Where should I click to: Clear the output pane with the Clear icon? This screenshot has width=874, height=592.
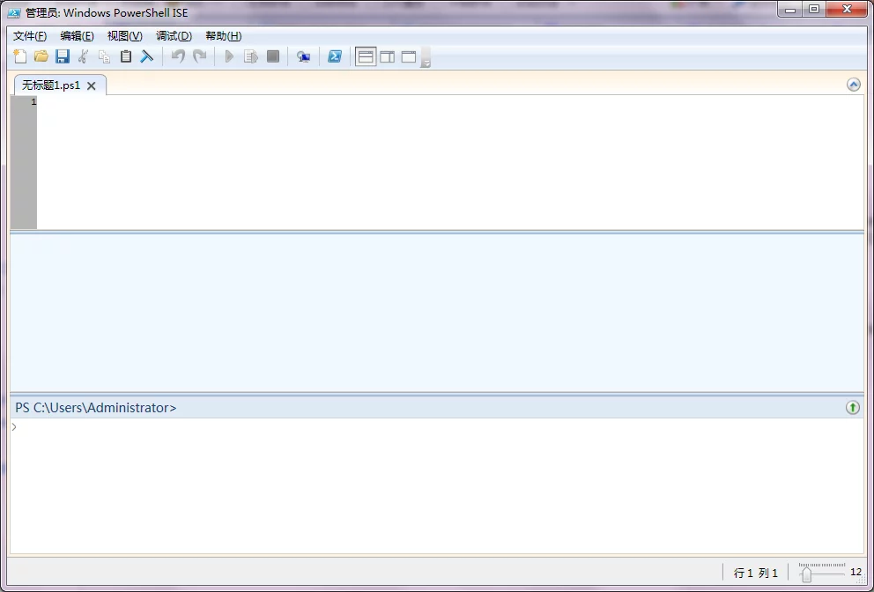tap(146, 56)
